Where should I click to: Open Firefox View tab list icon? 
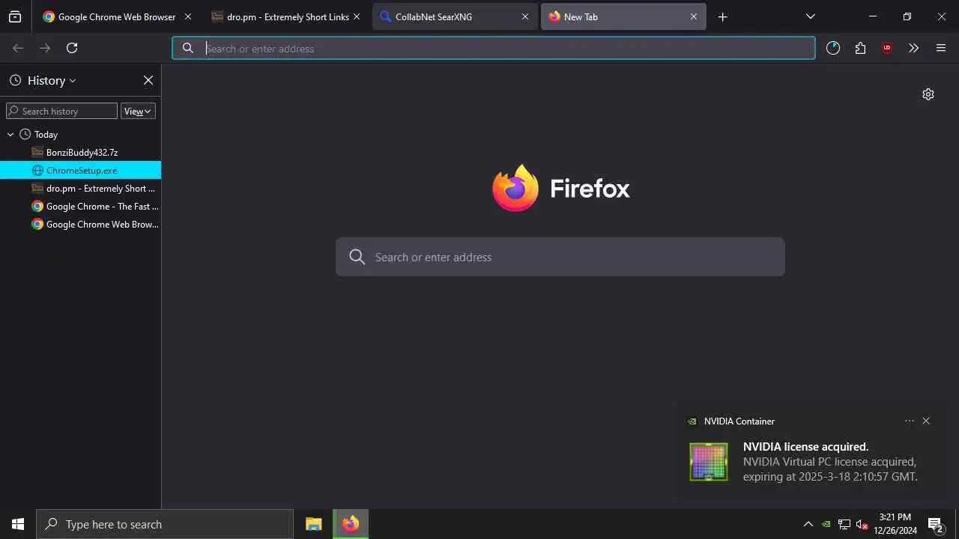[x=15, y=16]
